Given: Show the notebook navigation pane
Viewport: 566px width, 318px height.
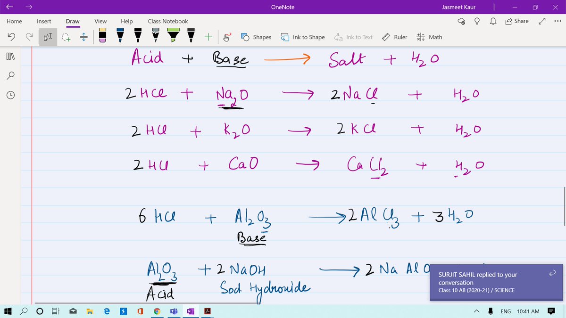Looking at the screenshot, I should click(11, 57).
